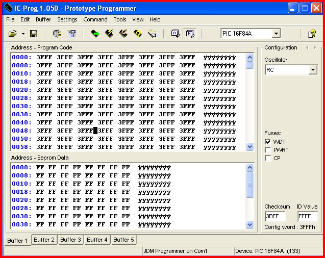325x258 pixels.
Task: Click Eeprom Data scrollbar up arrow
Action: point(250,168)
